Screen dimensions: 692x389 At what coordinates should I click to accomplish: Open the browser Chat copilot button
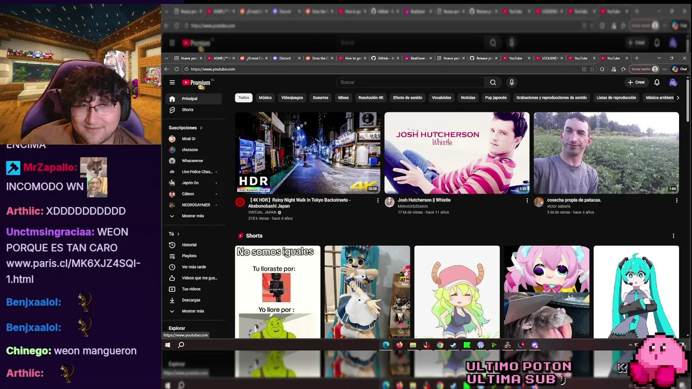click(679, 69)
